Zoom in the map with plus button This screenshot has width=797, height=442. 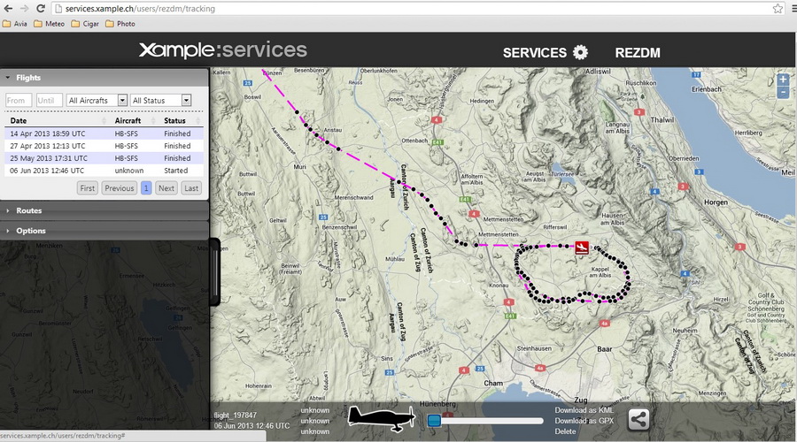(783, 80)
